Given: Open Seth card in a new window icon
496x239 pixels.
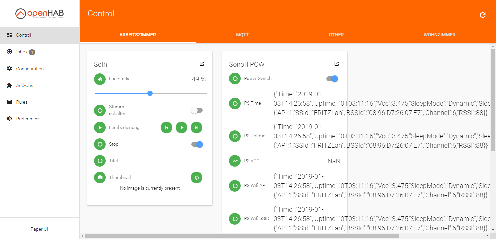Looking at the screenshot, I should click(202, 64).
